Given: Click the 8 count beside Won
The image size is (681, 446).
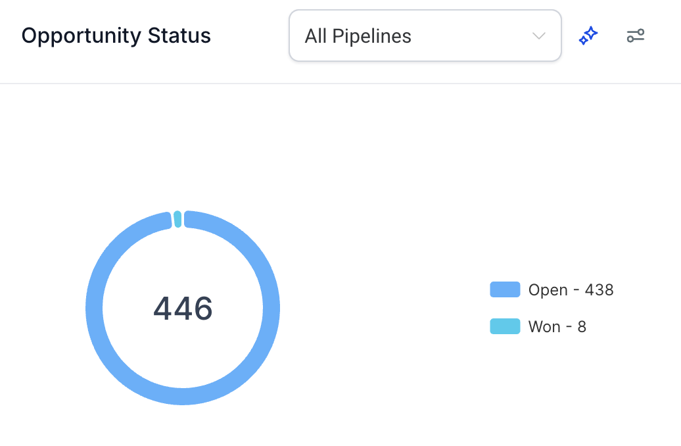Looking at the screenshot, I should click(x=582, y=326).
